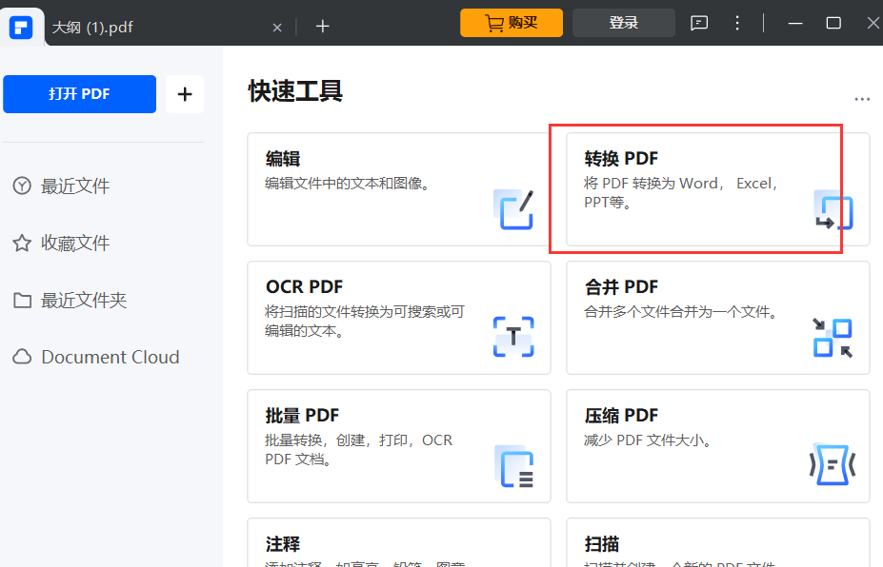The width and height of the screenshot is (883, 567).
Task: Click the + next to 打开 PDF
Action: coord(185,94)
